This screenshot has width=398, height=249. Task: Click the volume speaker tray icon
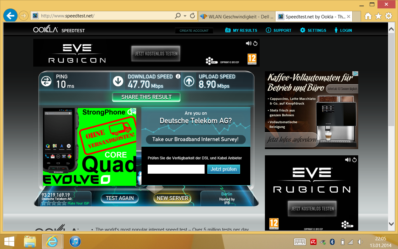(360, 242)
